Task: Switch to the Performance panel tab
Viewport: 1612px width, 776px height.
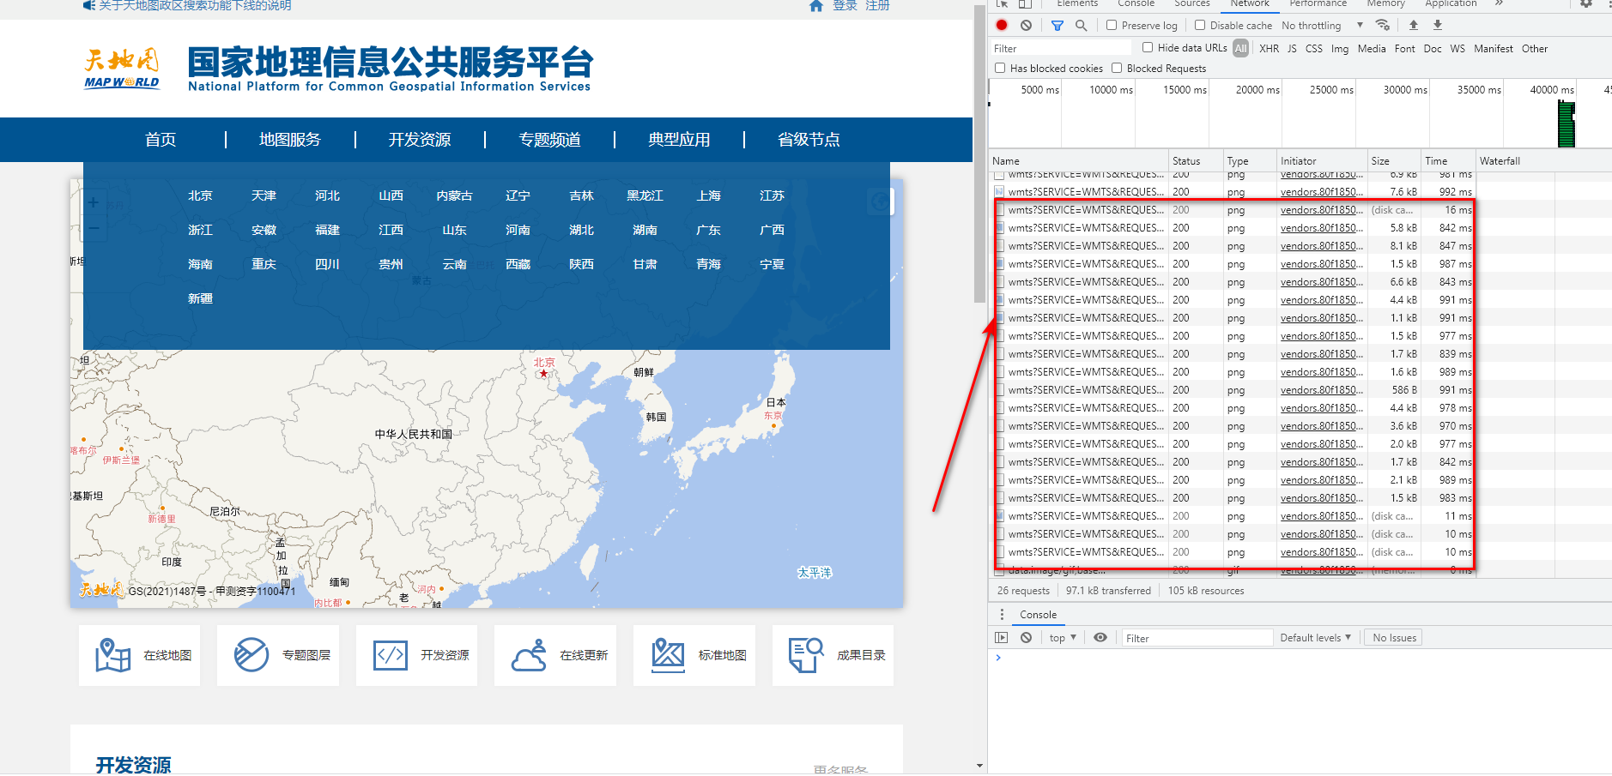Action: 1319,4
